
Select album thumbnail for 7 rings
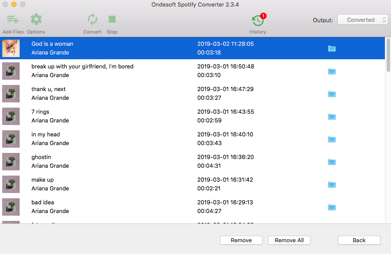pyautogui.click(x=11, y=116)
